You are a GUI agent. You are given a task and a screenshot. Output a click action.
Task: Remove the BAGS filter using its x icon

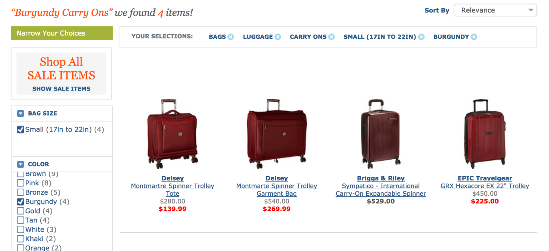231,37
